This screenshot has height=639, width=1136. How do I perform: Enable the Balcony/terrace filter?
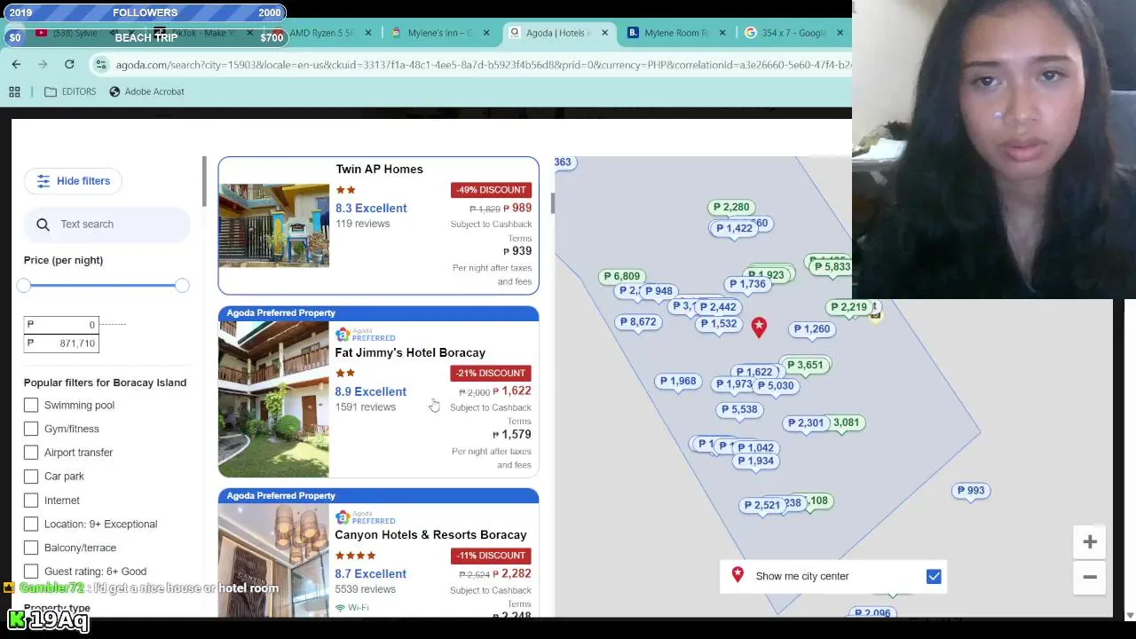31,548
